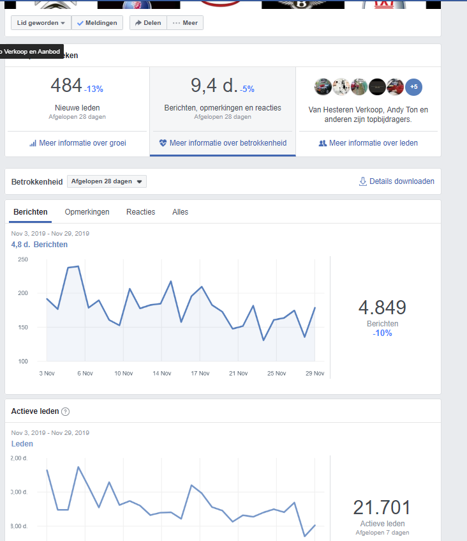Screen dimensions: 467x541
Task: Open the Meer options menu
Action: 185,23
